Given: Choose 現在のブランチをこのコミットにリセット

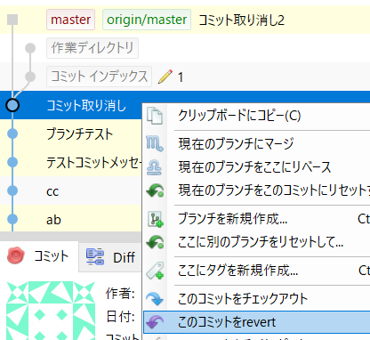Looking at the screenshot, I should (257, 190).
